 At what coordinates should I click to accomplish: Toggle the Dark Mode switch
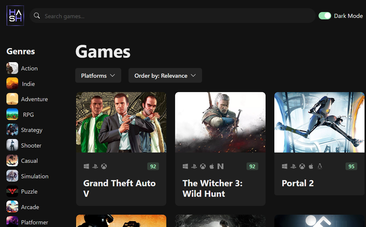pos(325,16)
